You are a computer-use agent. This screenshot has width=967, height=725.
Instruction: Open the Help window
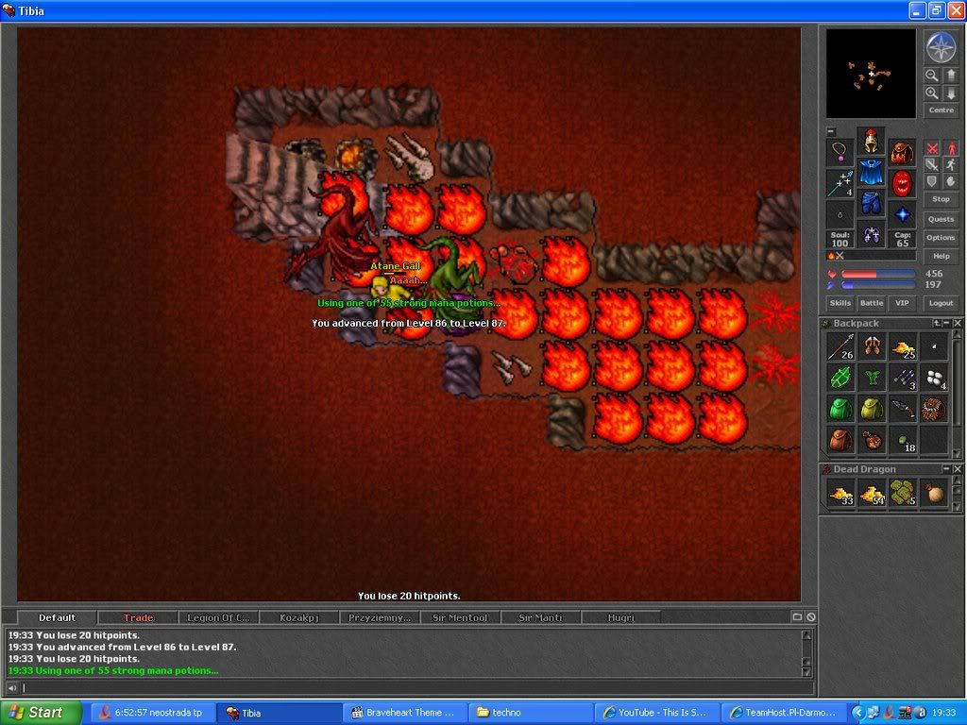tap(942, 256)
